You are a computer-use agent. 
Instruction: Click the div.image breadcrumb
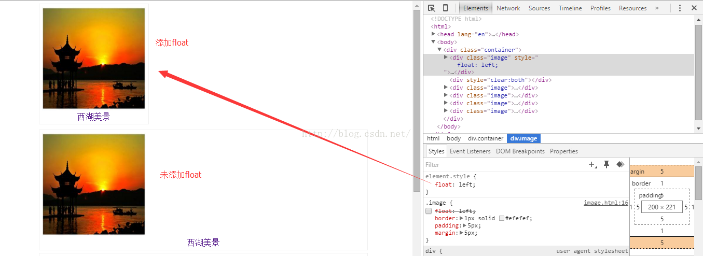[x=523, y=138]
